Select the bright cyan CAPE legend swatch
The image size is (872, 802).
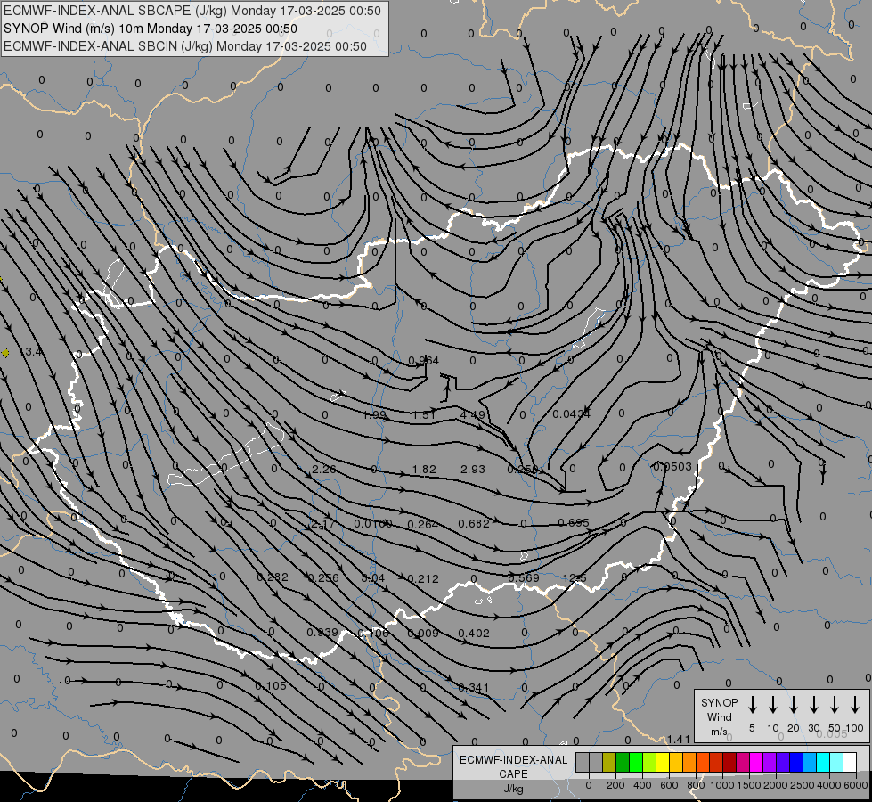click(x=822, y=763)
